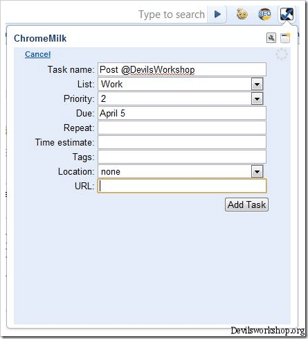The image size is (308, 339).
Task: Click the Time estimate field
Action: click(x=182, y=142)
